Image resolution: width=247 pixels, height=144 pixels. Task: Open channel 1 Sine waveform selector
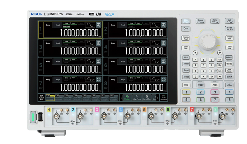(x=66, y=23)
